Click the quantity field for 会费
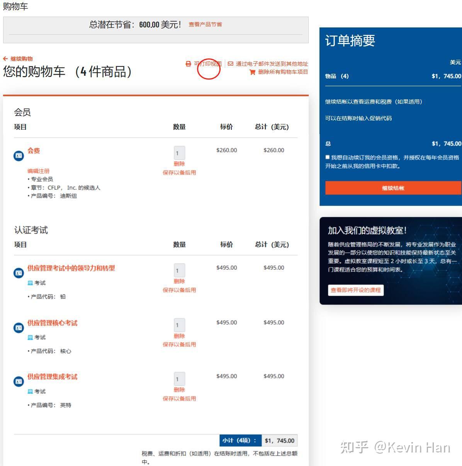462x466 pixels. [179, 153]
